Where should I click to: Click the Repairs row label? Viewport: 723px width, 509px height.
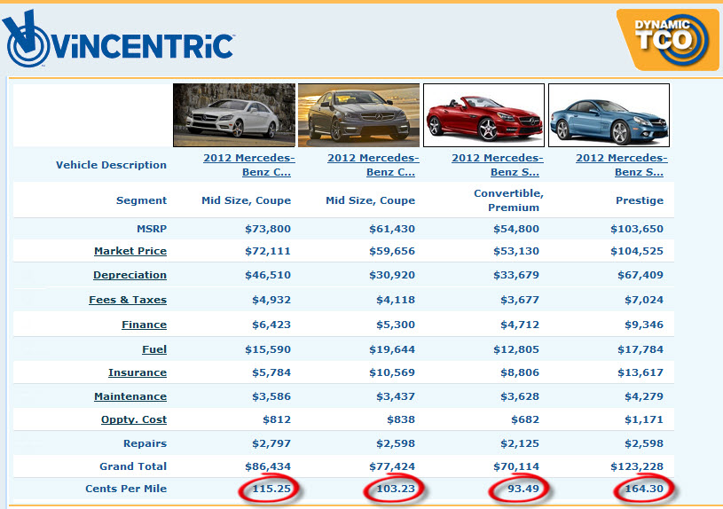pos(145,443)
